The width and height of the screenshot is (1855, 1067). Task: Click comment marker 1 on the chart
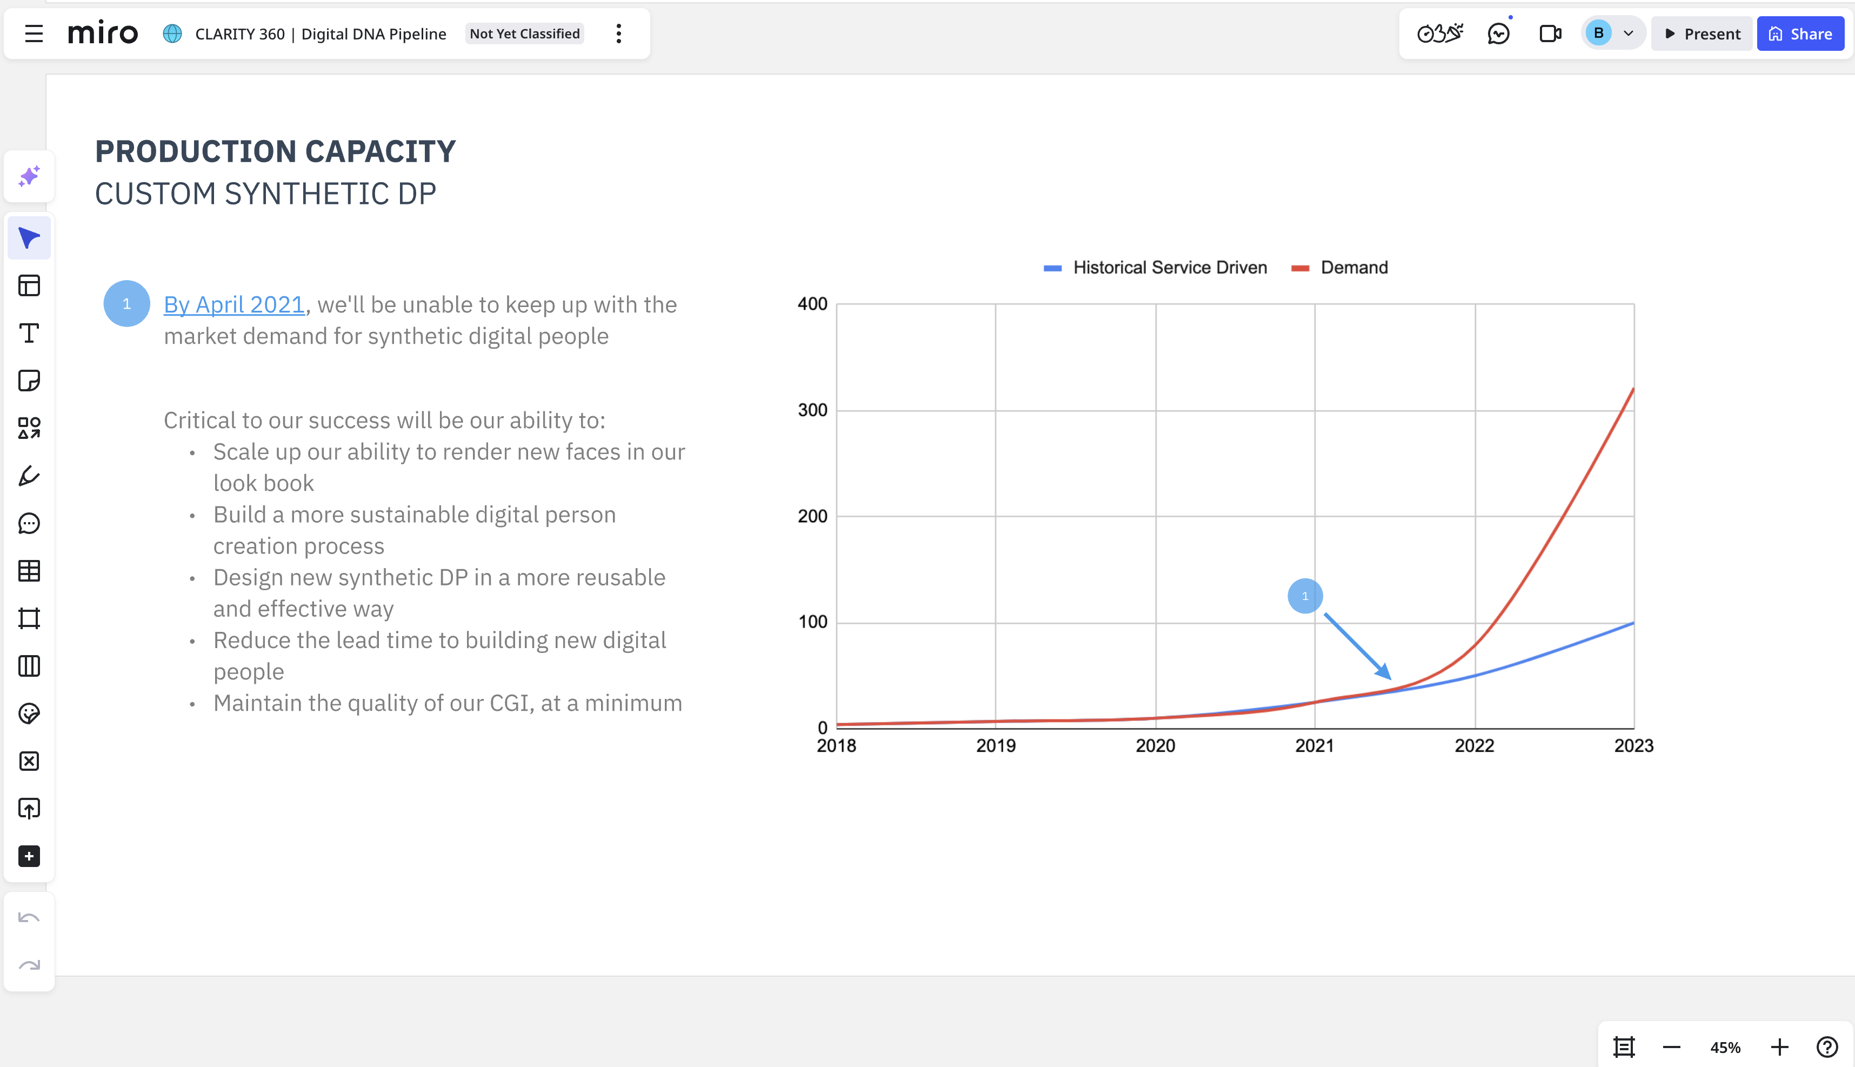coord(1305,596)
